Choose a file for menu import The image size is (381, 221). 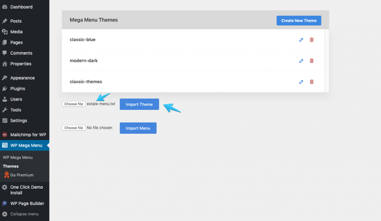[x=74, y=128]
